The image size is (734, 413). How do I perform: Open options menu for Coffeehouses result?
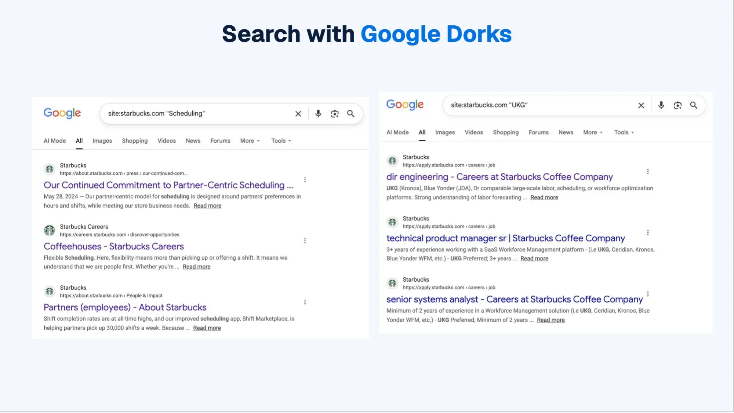click(305, 241)
